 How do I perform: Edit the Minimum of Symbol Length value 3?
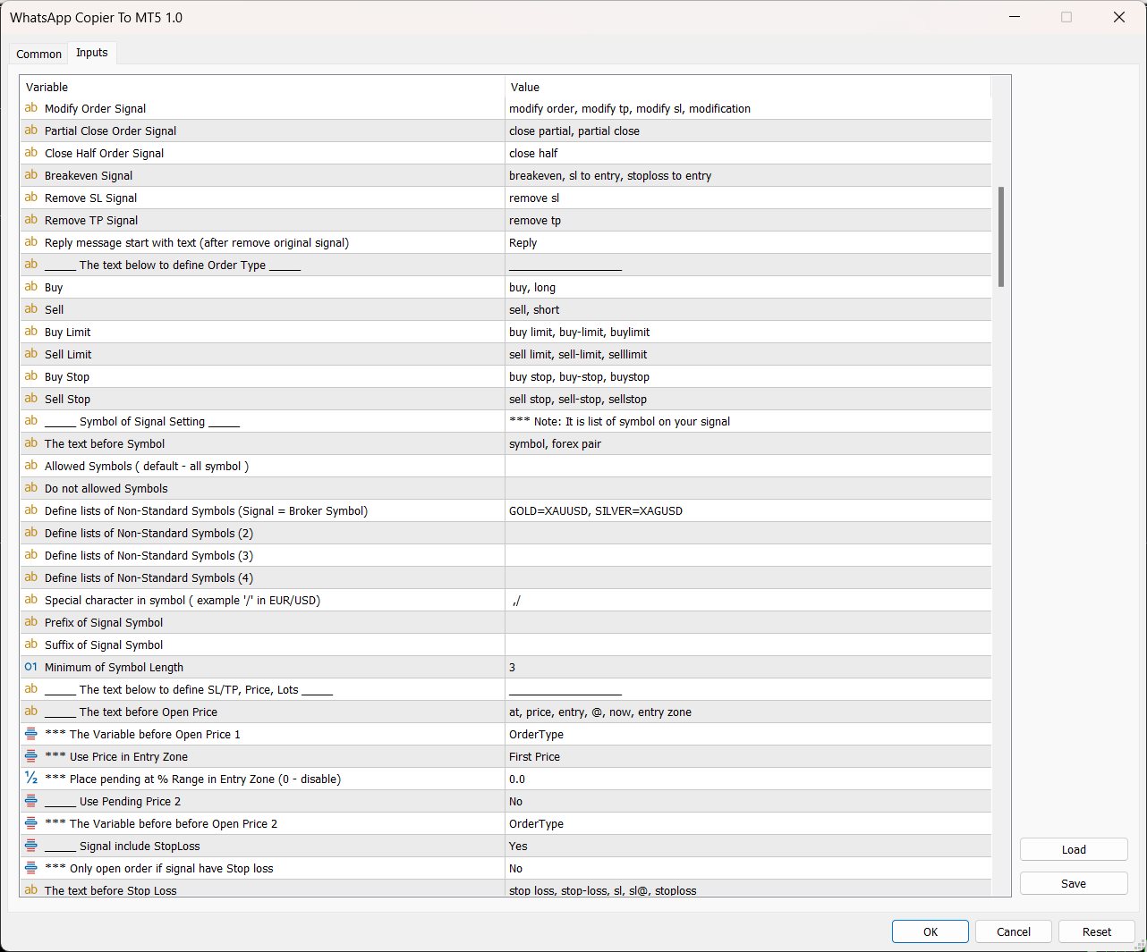(x=748, y=667)
